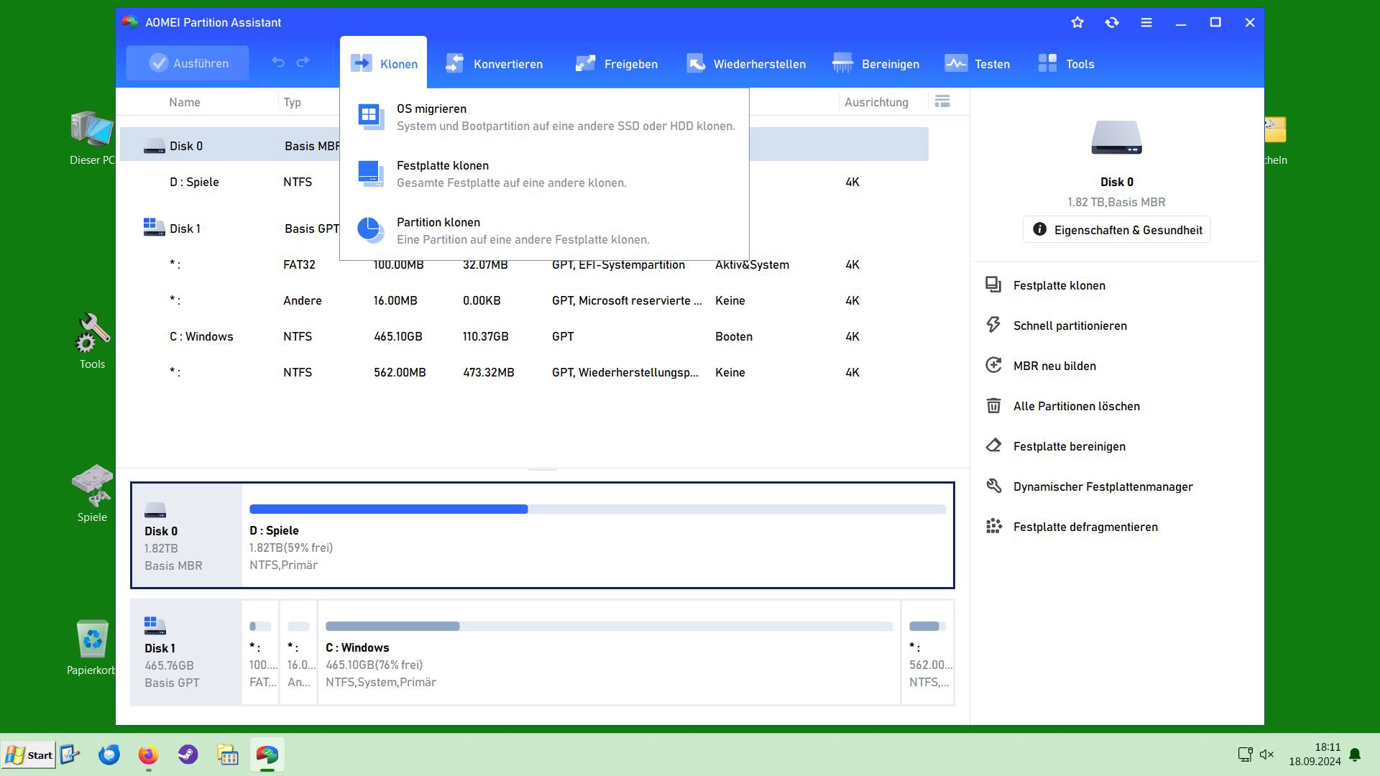Open the Freigeben menu
Image resolution: width=1380 pixels, height=776 pixels.
[617, 64]
